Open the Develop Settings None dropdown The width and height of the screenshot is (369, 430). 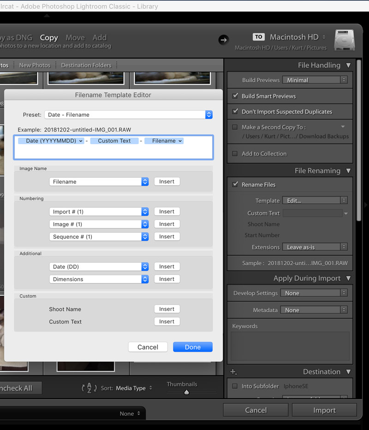point(314,293)
